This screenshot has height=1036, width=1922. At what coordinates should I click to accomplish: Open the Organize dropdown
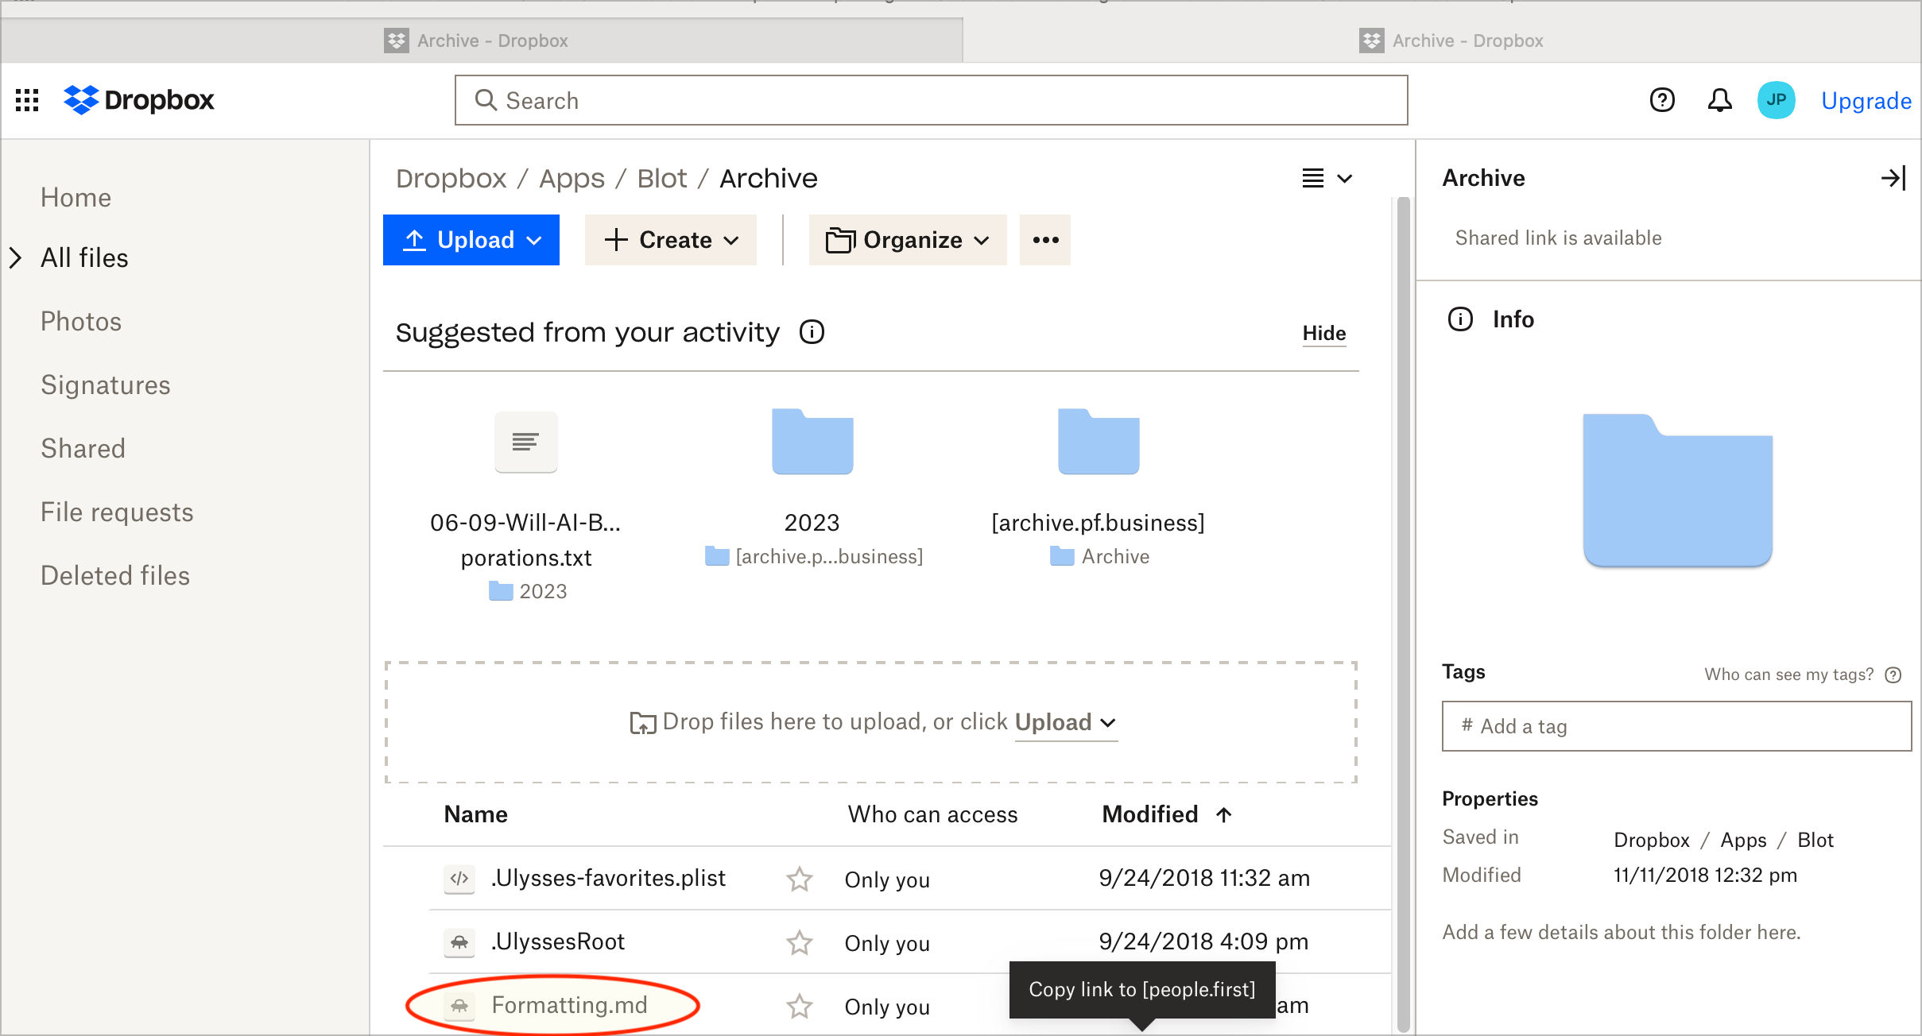tap(908, 240)
